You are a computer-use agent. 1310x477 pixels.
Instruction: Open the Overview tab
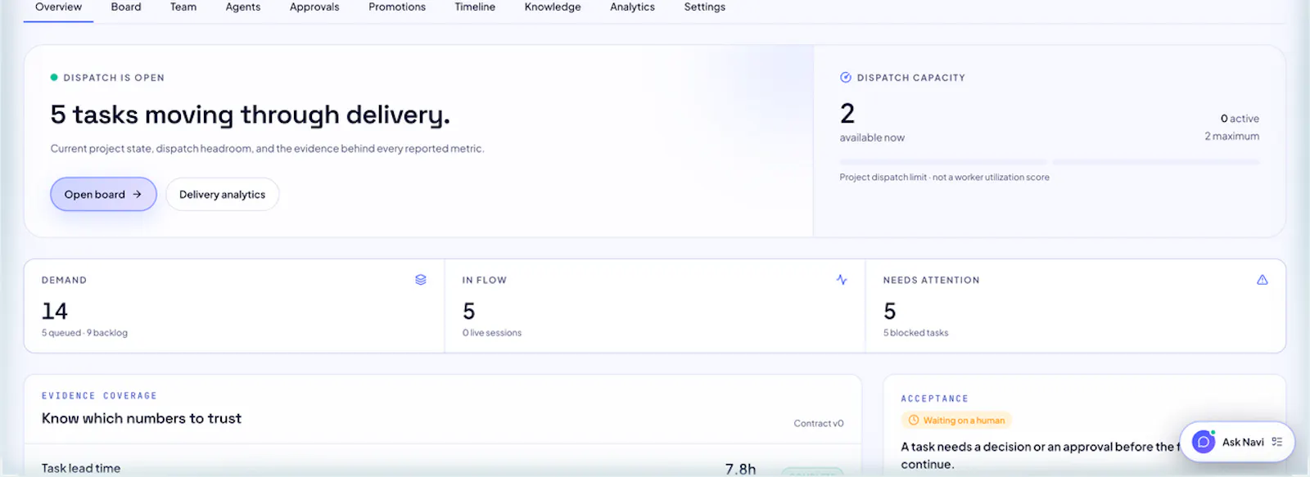[x=58, y=7]
